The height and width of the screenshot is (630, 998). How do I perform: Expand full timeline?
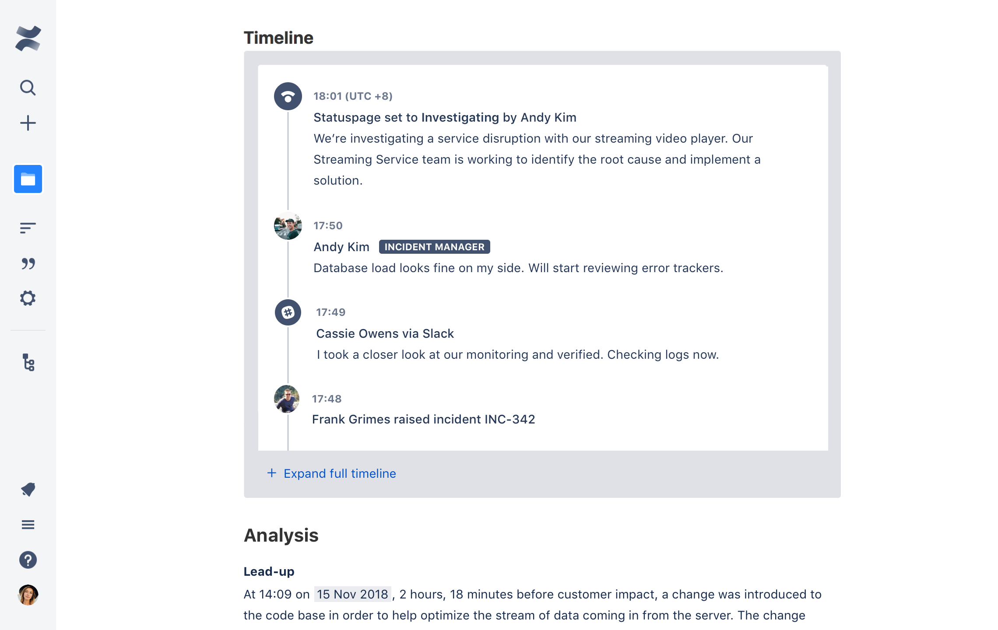click(340, 473)
